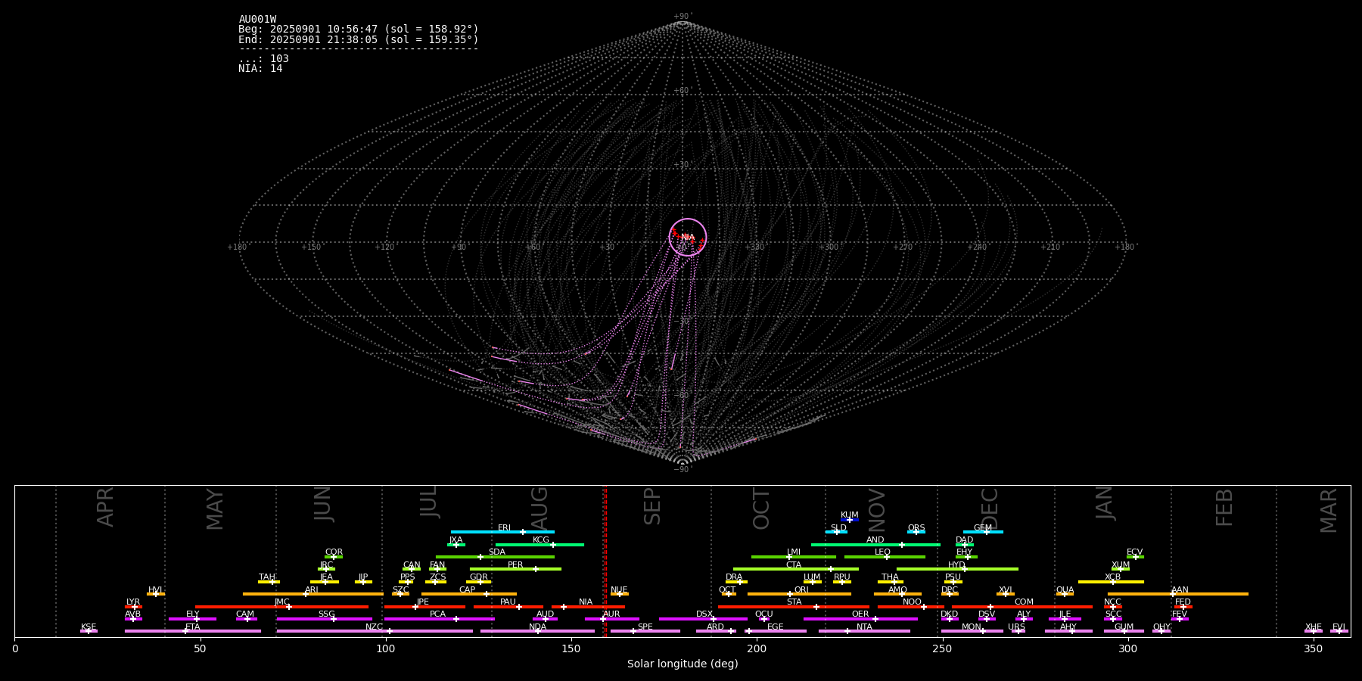Select the PAU shower bar
The image size is (1362, 681).
pos(508,607)
